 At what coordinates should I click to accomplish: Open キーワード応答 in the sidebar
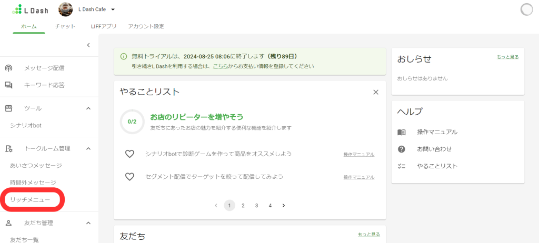[x=44, y=85]
